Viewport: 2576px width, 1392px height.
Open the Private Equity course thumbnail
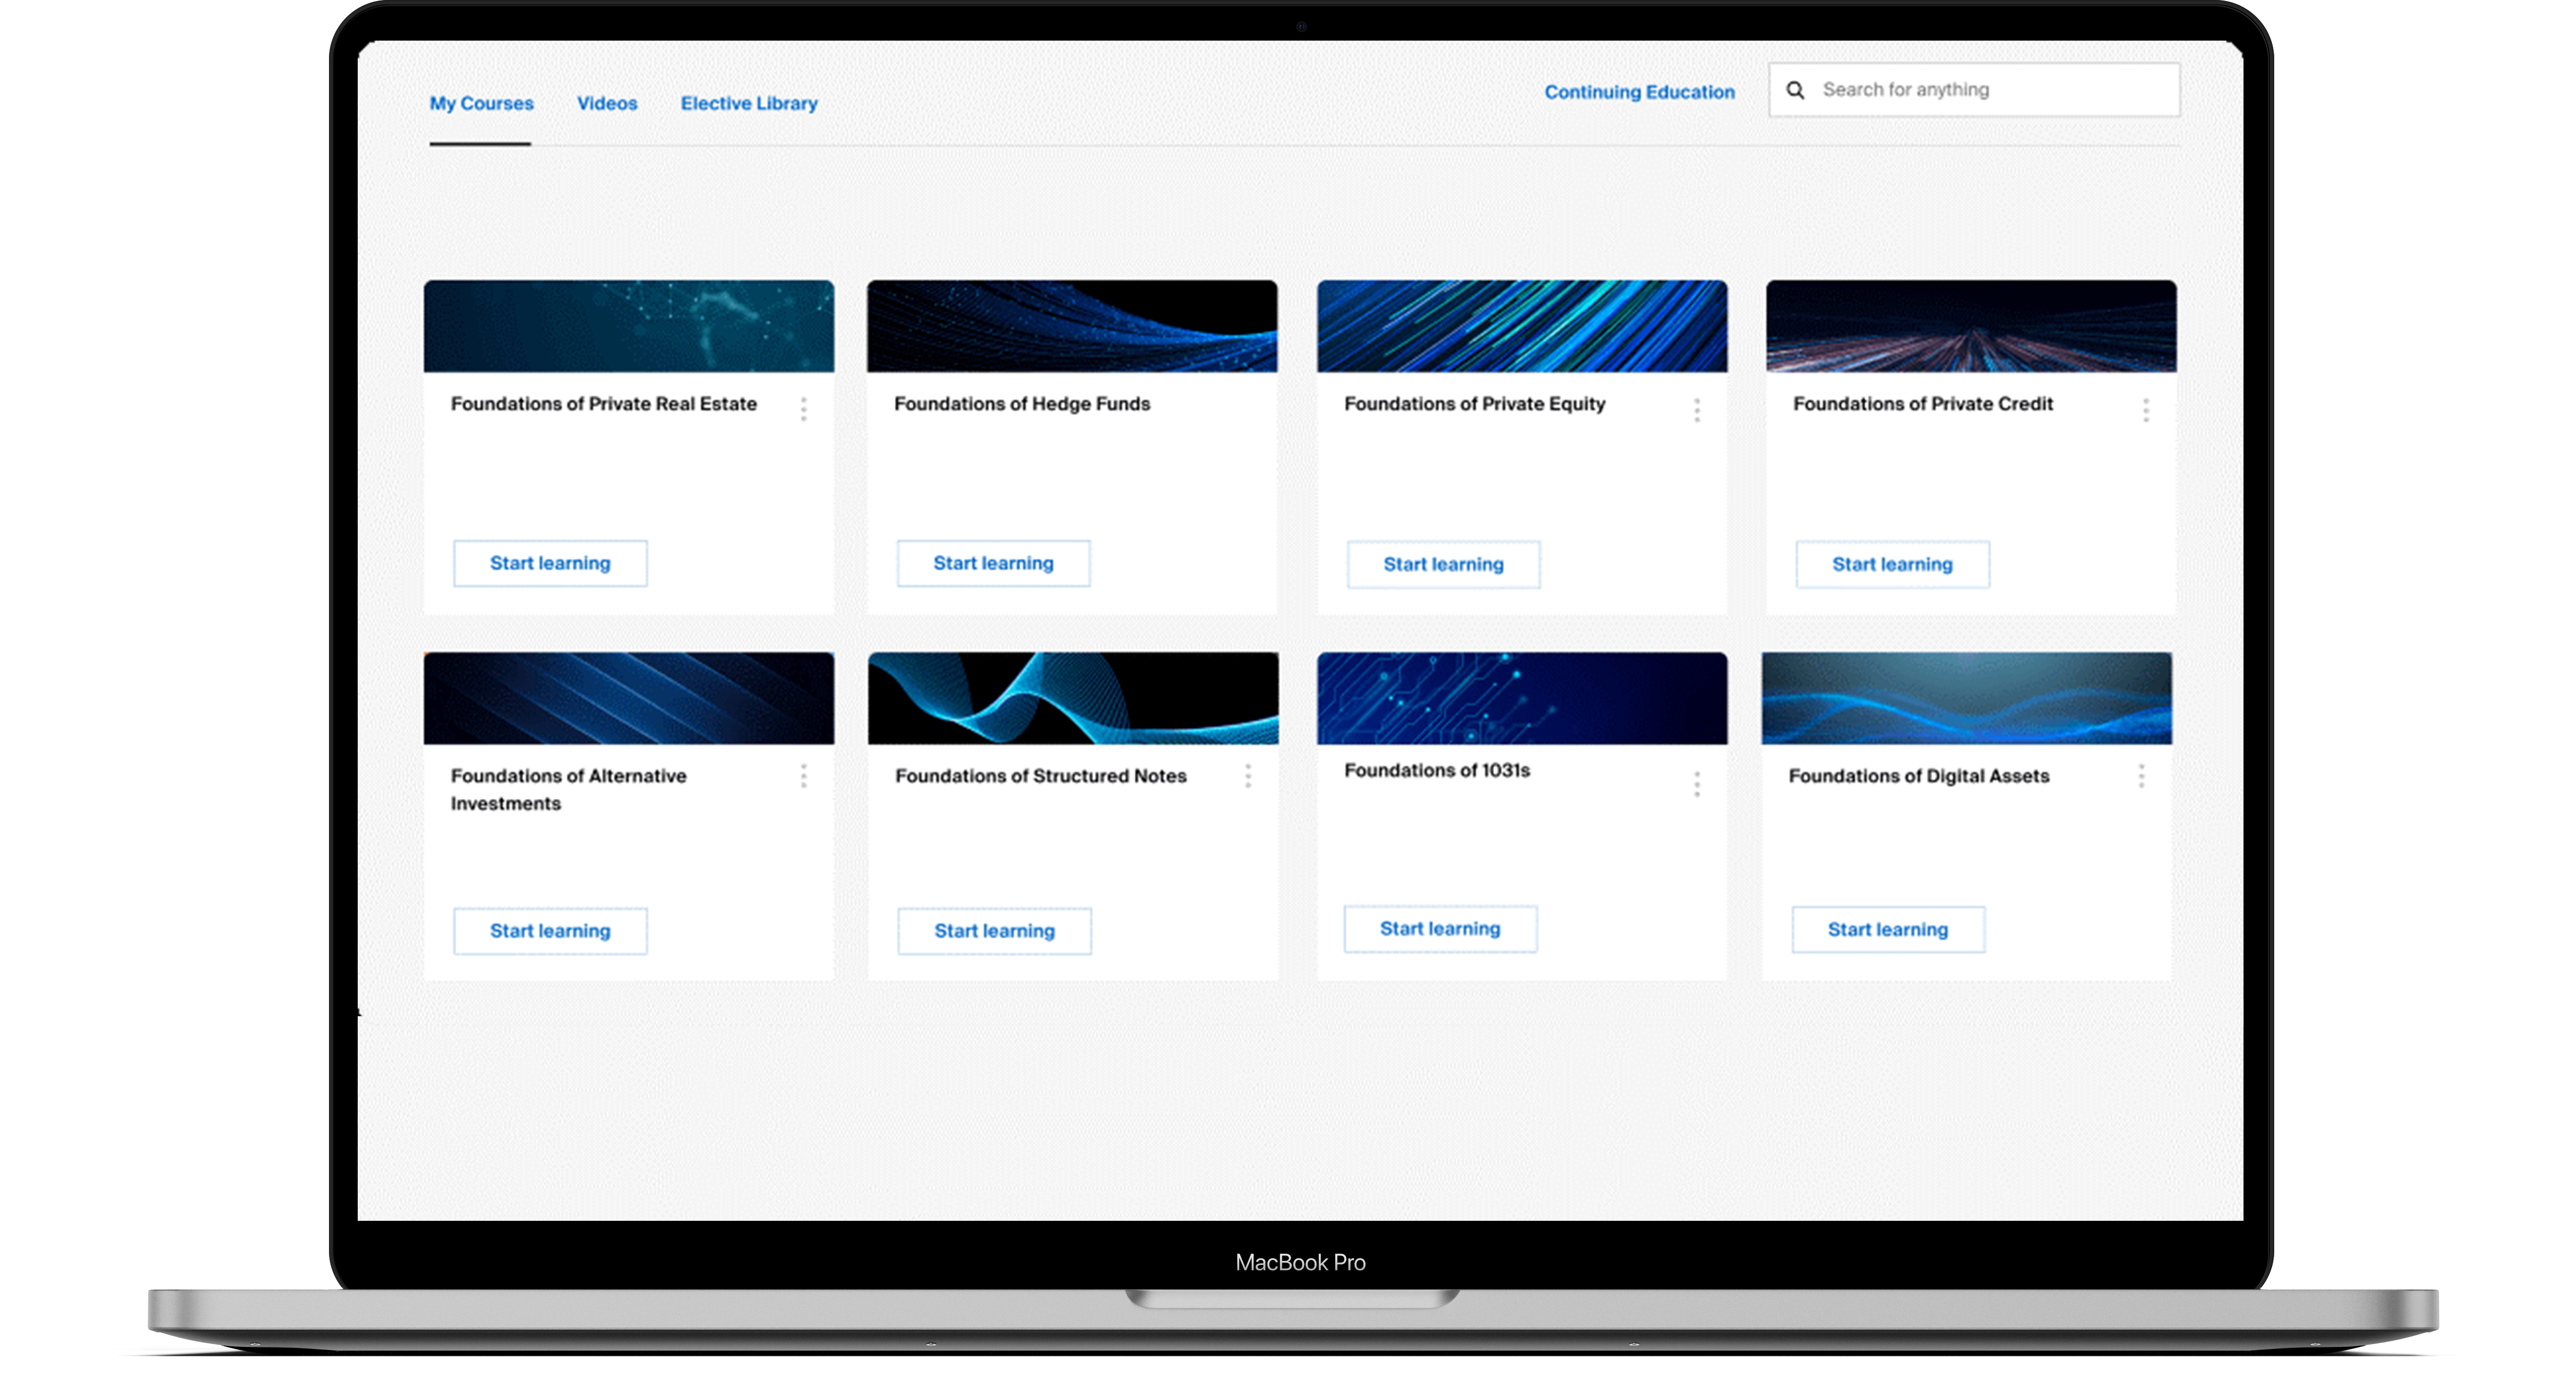click(x=1521, y=326)
